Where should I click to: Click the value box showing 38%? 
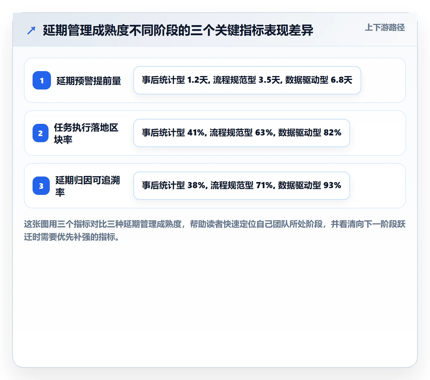(242, 186)
